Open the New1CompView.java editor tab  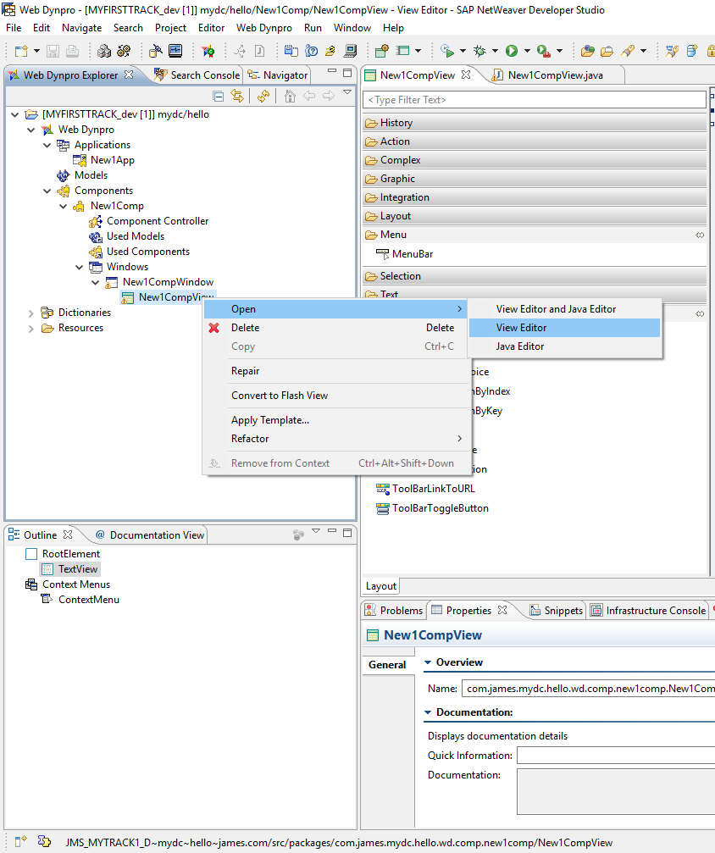pyautogui.click(x=548, y=75)
